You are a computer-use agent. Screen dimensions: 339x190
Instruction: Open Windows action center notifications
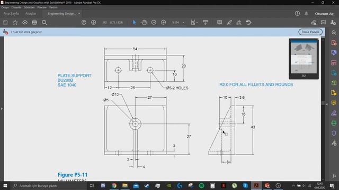pos(332,185)
